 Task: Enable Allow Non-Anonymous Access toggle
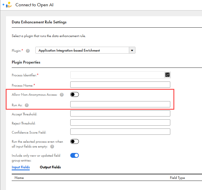click(75, 95)
